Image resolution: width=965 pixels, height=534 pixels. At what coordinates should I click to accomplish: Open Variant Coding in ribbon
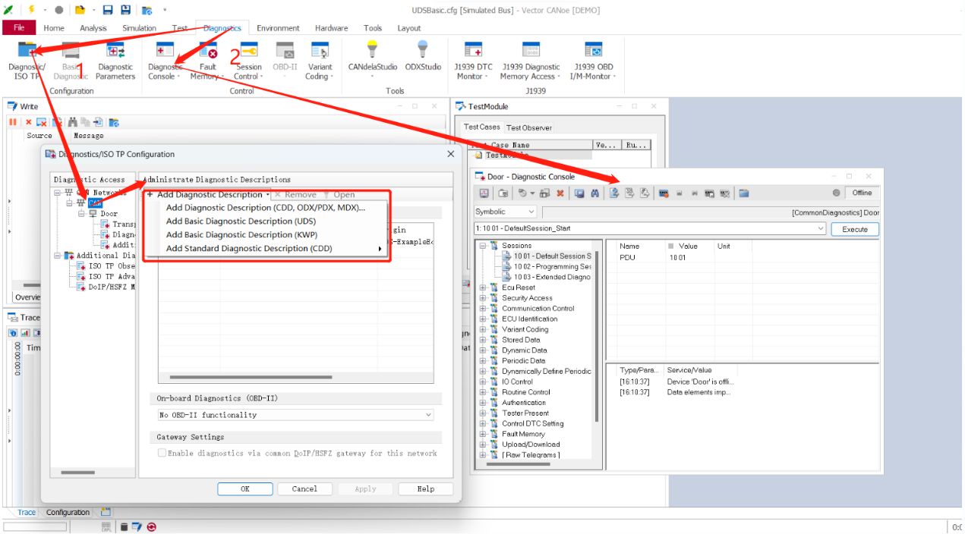click(320, 61)
